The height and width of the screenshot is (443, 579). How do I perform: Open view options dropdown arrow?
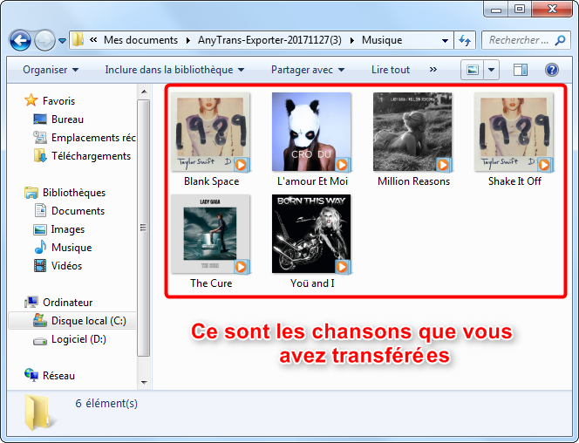point(492,70)
